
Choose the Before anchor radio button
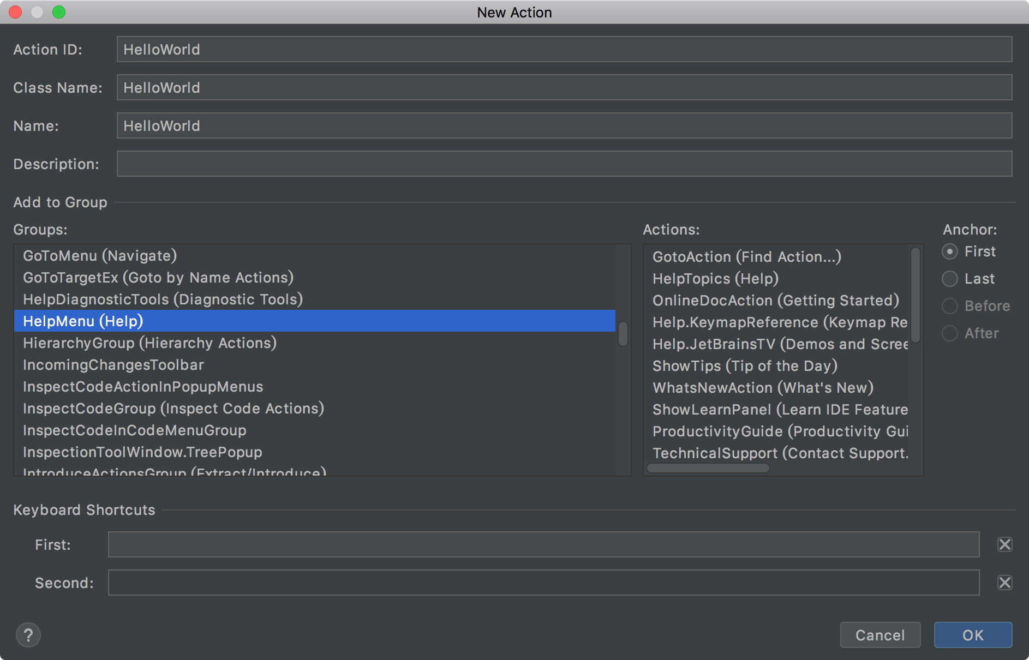[950, 306]
